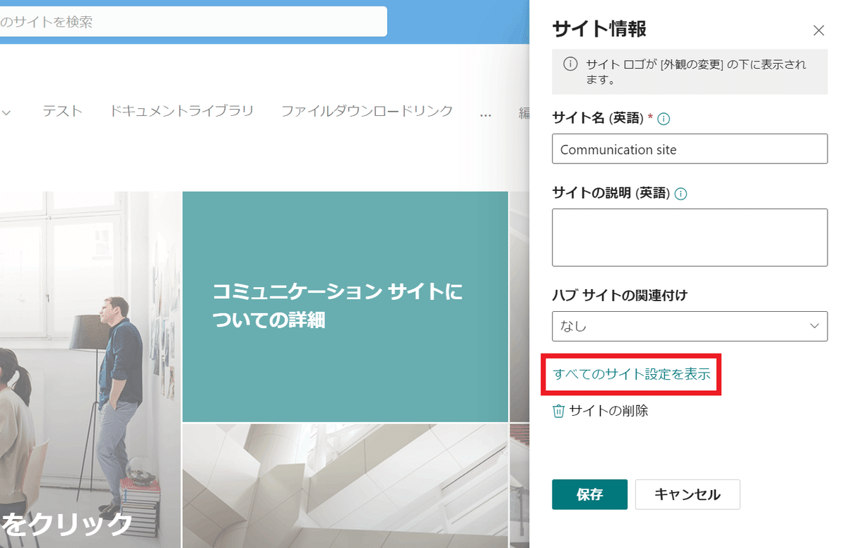Click the trash icon beside サイトの削除
This screenshot has width=848, height=548.
(558, 411)
